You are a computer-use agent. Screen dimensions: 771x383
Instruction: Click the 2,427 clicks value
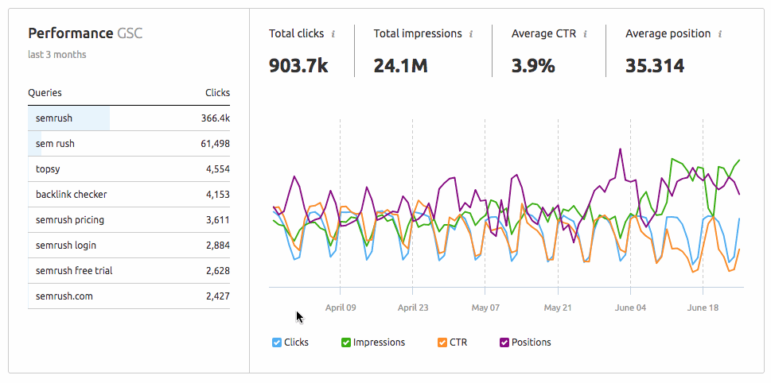pos(218,296)
